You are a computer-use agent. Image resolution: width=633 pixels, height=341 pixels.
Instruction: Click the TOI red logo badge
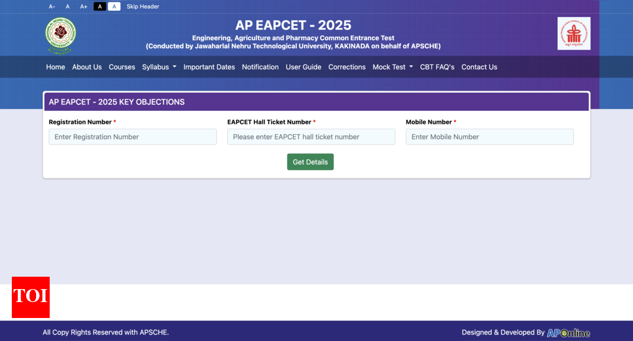31,297
